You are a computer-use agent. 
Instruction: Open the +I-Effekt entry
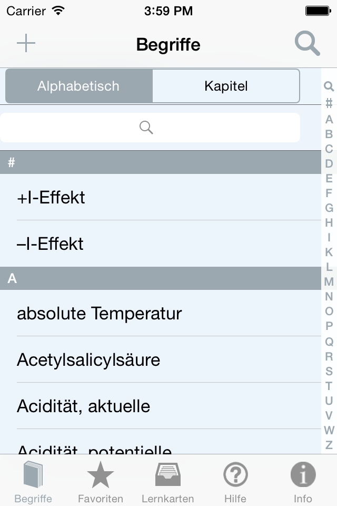click(161, 197)
